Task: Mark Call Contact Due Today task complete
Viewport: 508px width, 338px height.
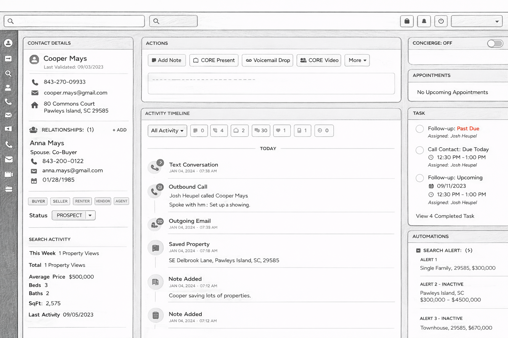Action: point(420,150)
